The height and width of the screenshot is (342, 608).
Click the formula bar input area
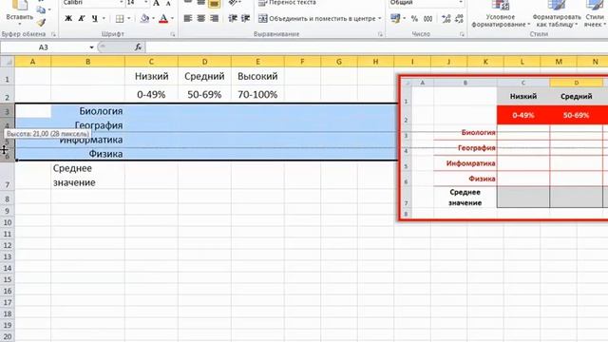click(x=376, y=47)
